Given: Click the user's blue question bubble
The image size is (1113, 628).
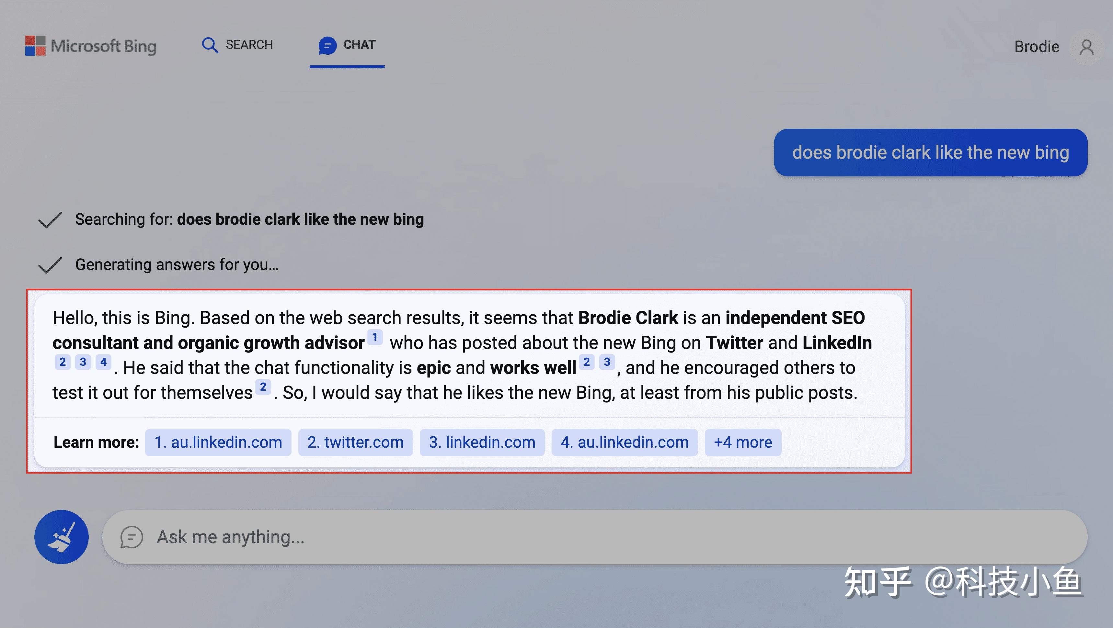Looking at the screenshot, I should coord(930,152).
